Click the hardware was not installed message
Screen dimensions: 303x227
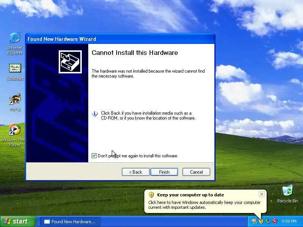click(x=148, y=73)
